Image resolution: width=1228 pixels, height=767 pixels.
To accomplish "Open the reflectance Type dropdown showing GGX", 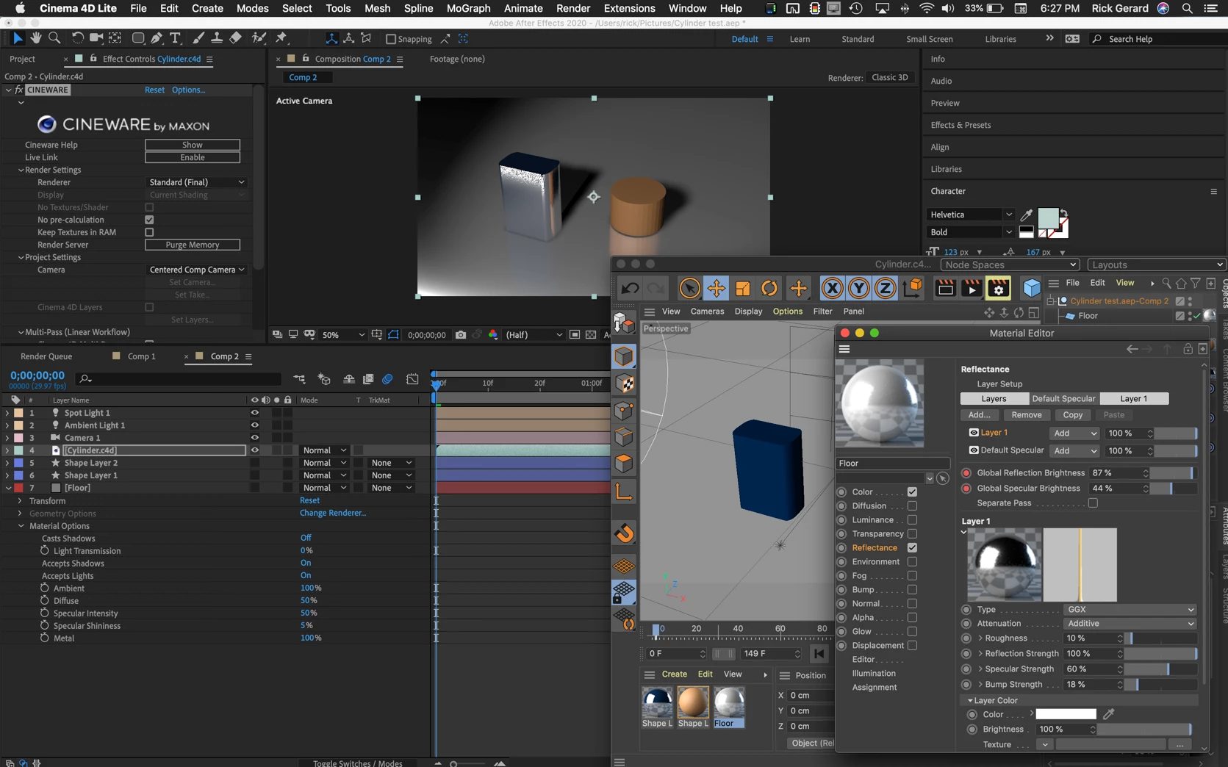I will point(1130,609).
